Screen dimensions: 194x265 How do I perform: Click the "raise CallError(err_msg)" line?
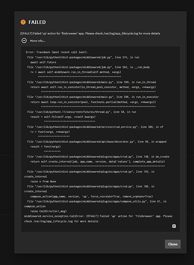pyautogui.click(x=48, y=211)
